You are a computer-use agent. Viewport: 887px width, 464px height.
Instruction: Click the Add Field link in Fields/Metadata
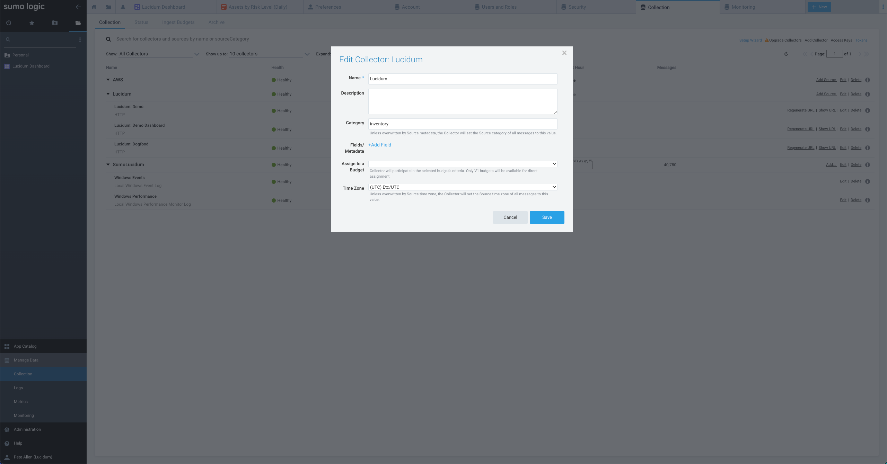tap(379, 145)
